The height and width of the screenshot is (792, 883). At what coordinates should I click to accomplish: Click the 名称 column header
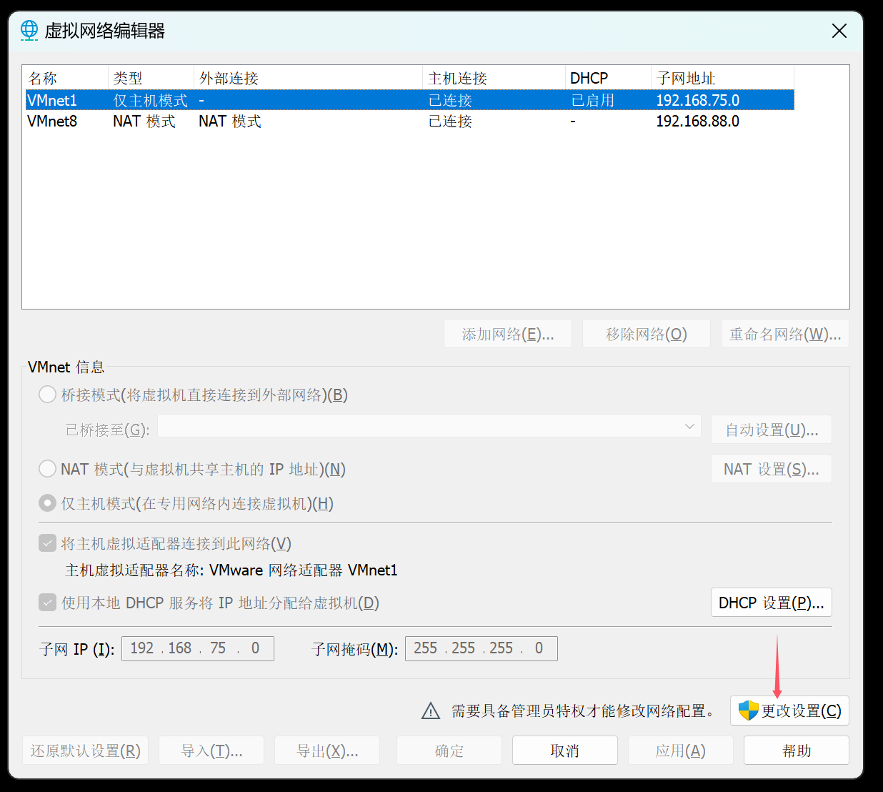click(66, 78)
